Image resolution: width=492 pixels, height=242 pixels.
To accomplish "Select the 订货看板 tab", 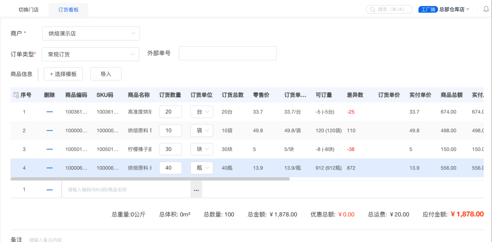I will pyautogui.click(x=68, y=10).
